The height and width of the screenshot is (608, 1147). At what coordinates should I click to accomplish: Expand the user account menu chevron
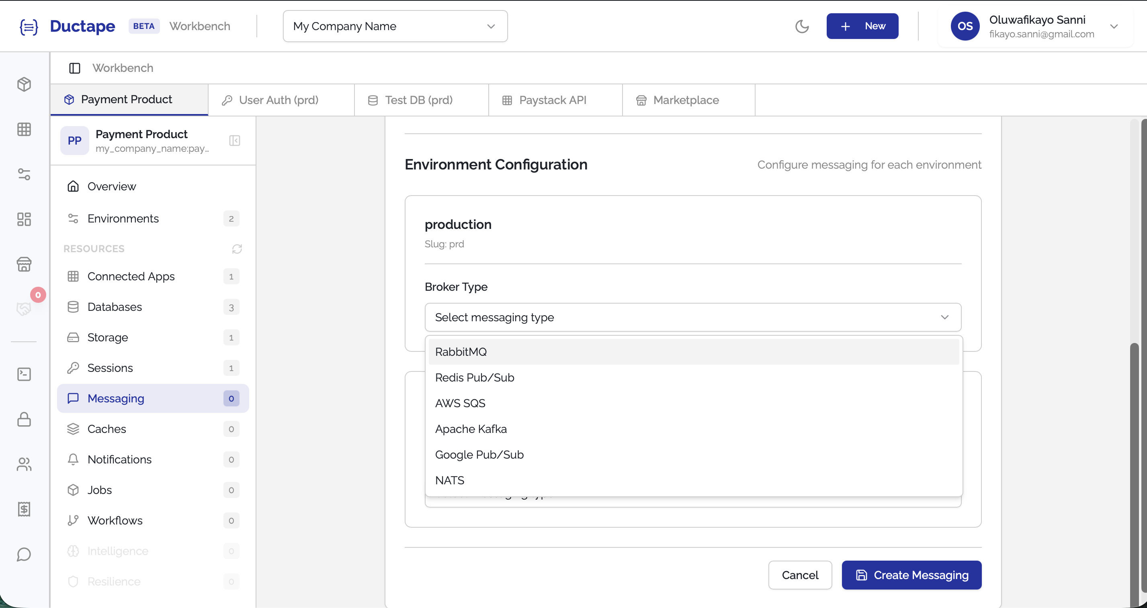click(x=1114, y=26)
